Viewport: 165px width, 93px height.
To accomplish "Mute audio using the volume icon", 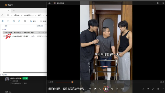I will point(148,89).
